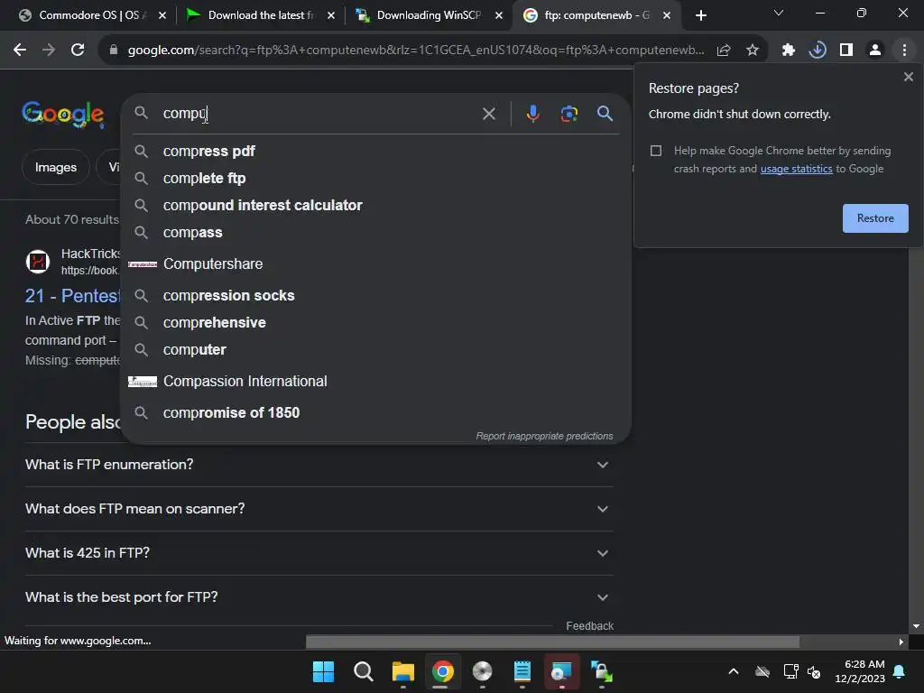Open the disc app in taskbar
Image resolution: width=924 pixels, height=693 pixels.
click(482, 671)
